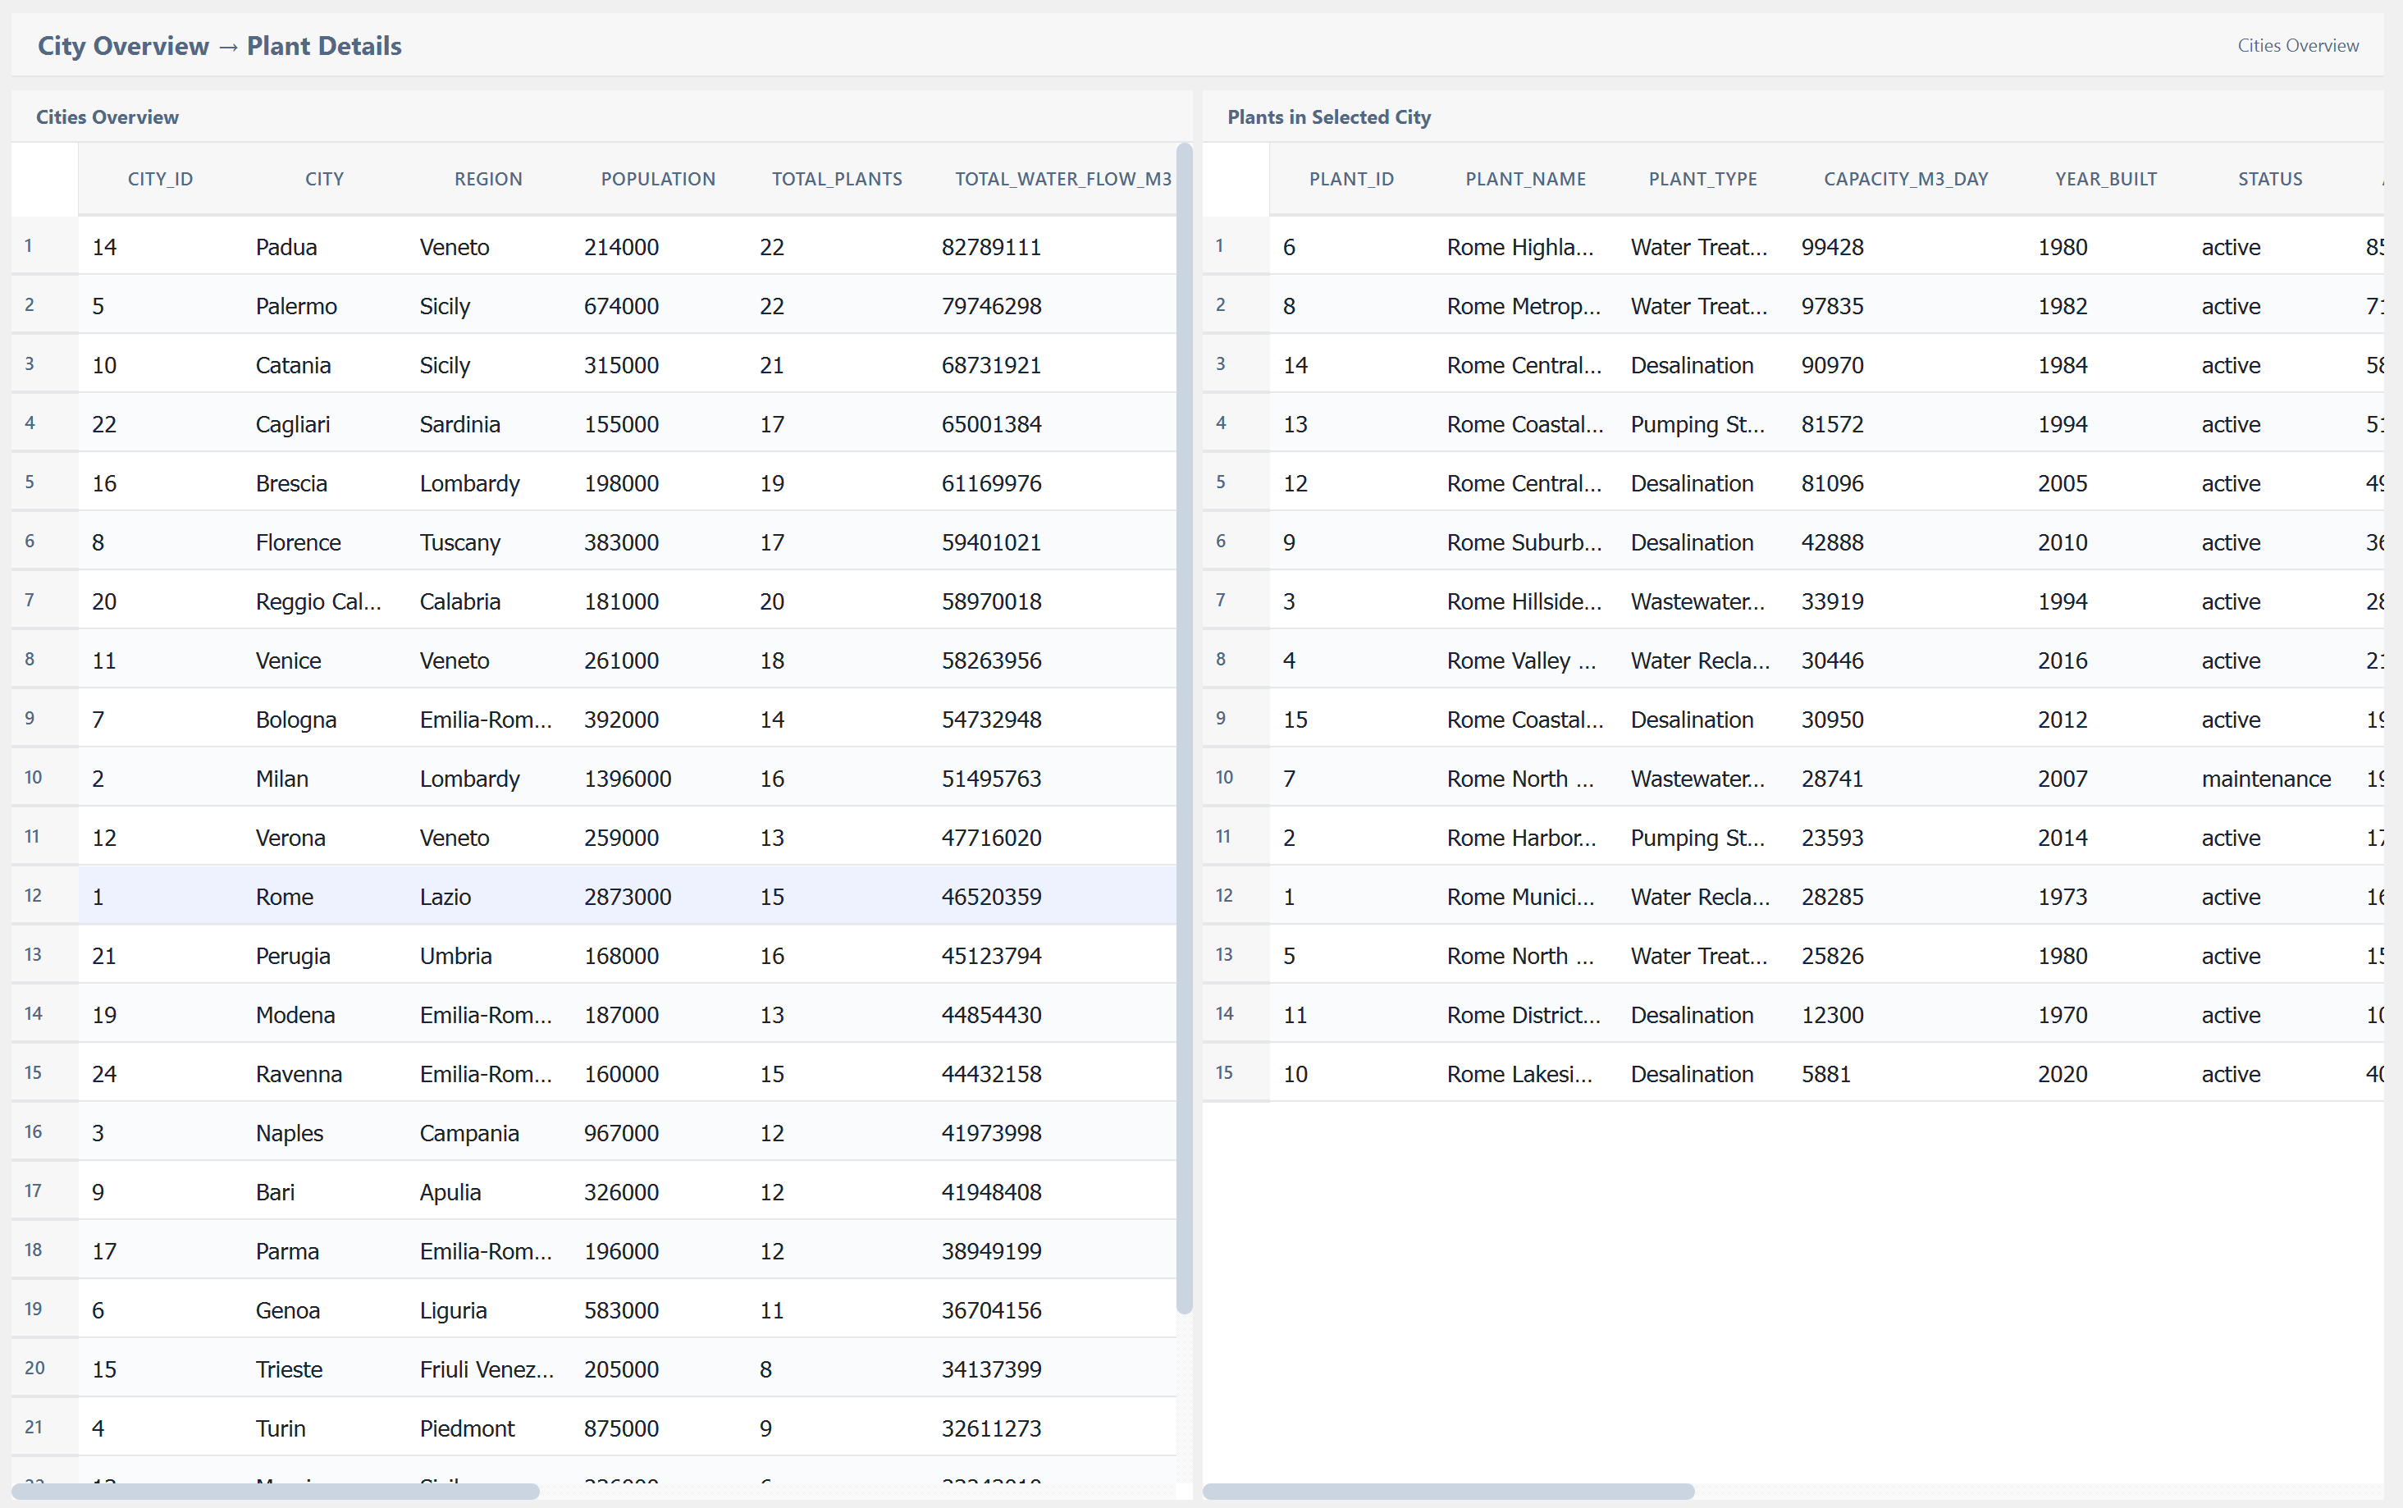Select the Turin city row

click(x=281, y=1428)
